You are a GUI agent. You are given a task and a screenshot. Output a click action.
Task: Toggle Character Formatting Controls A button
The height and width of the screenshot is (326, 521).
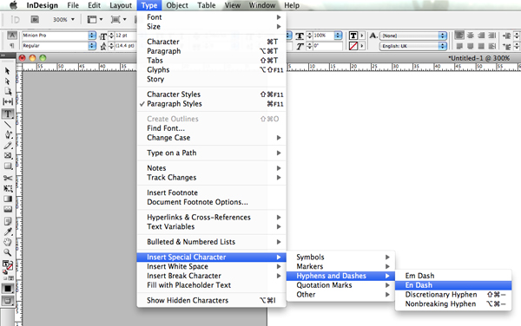[x=12, y=36]
